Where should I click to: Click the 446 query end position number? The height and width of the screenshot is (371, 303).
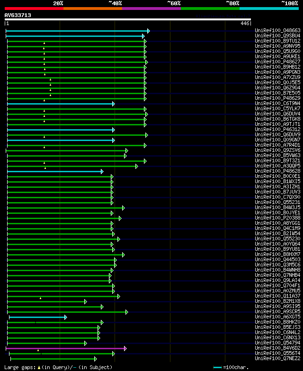pyautogui.click(x=245, y=23)
